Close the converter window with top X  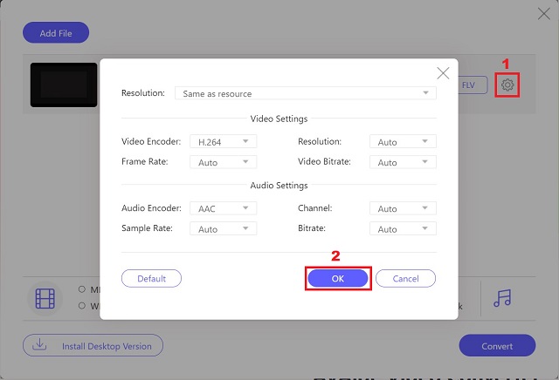click(544, 14)
